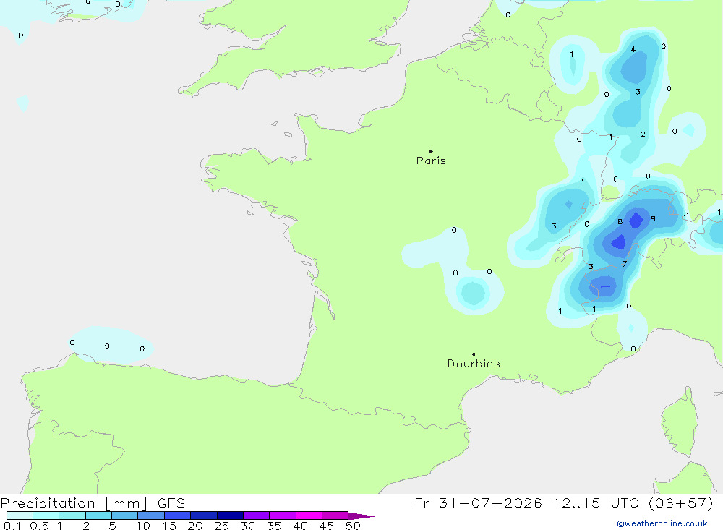Click the 4 mm value over Germany

pyautogui.click(x=633, y=49)
